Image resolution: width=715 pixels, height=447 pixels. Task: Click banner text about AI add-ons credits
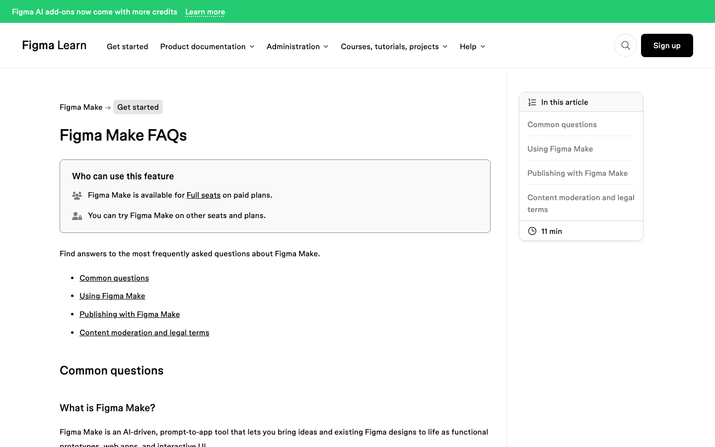tap(94, 11)
